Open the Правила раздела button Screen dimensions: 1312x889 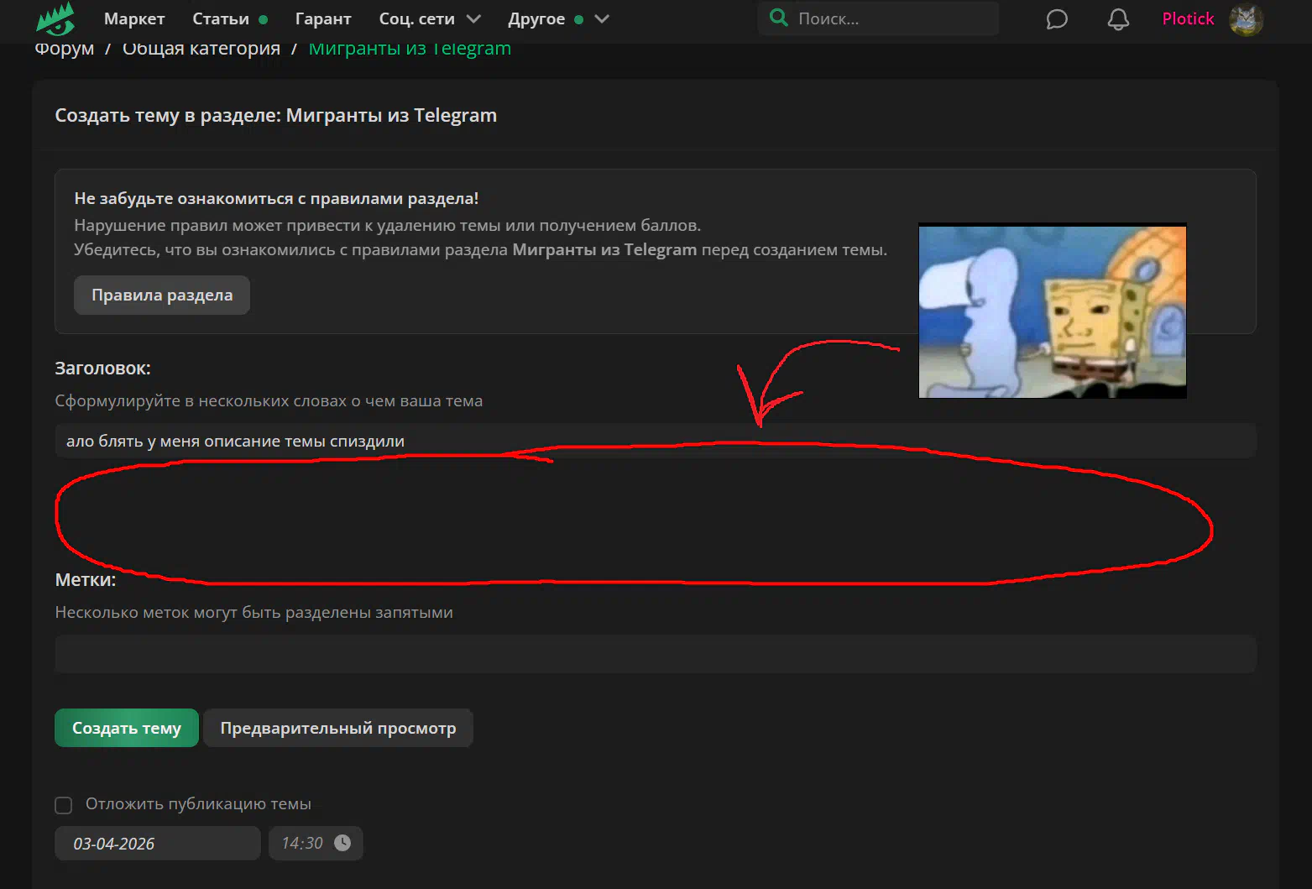162,295
